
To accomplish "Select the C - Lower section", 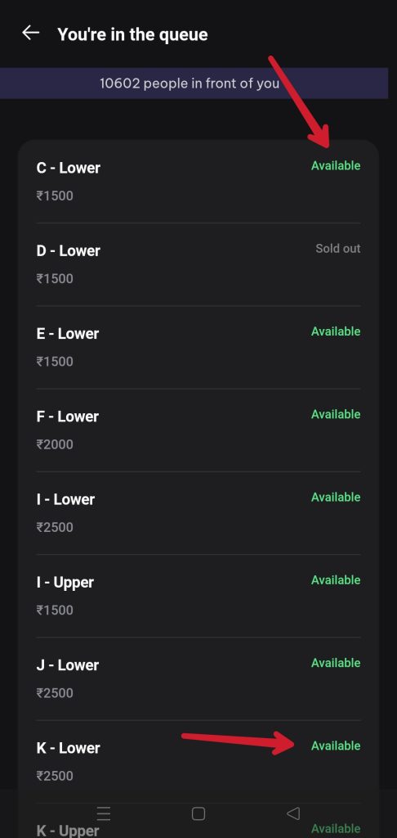I will pyautogui.click(x=198, y=182).
